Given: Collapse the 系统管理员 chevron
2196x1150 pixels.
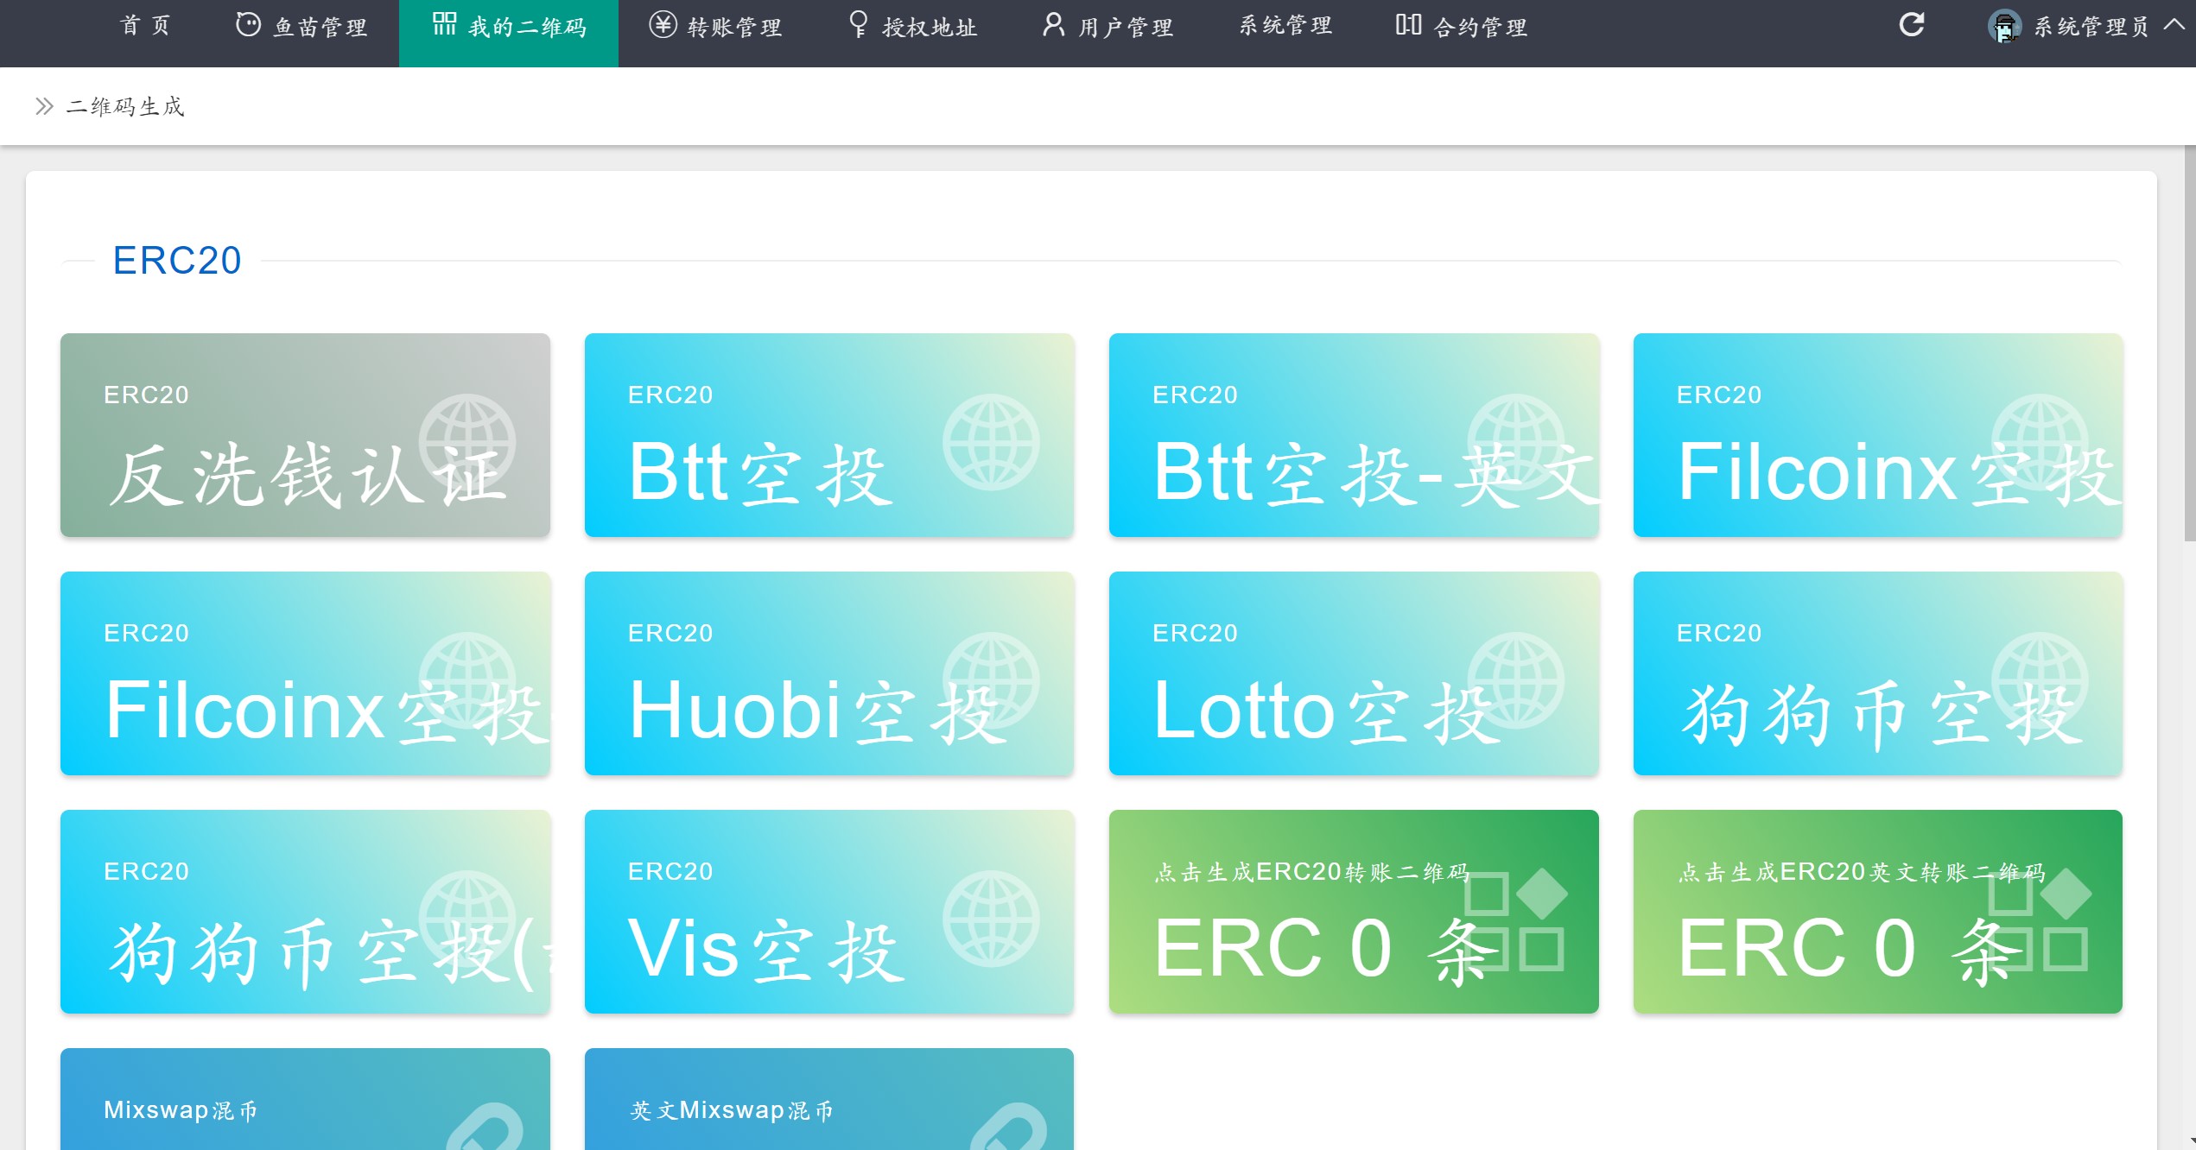Looking at the screenshot, I should click(2175, 25).
